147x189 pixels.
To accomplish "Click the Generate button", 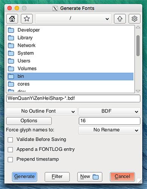I will (x=25, y=177).
